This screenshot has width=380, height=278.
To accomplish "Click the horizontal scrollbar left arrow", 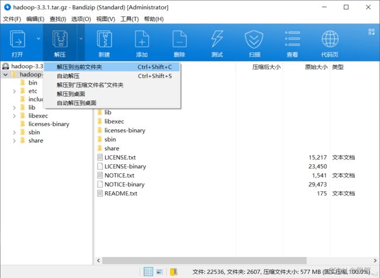I will tap(98, 261).
